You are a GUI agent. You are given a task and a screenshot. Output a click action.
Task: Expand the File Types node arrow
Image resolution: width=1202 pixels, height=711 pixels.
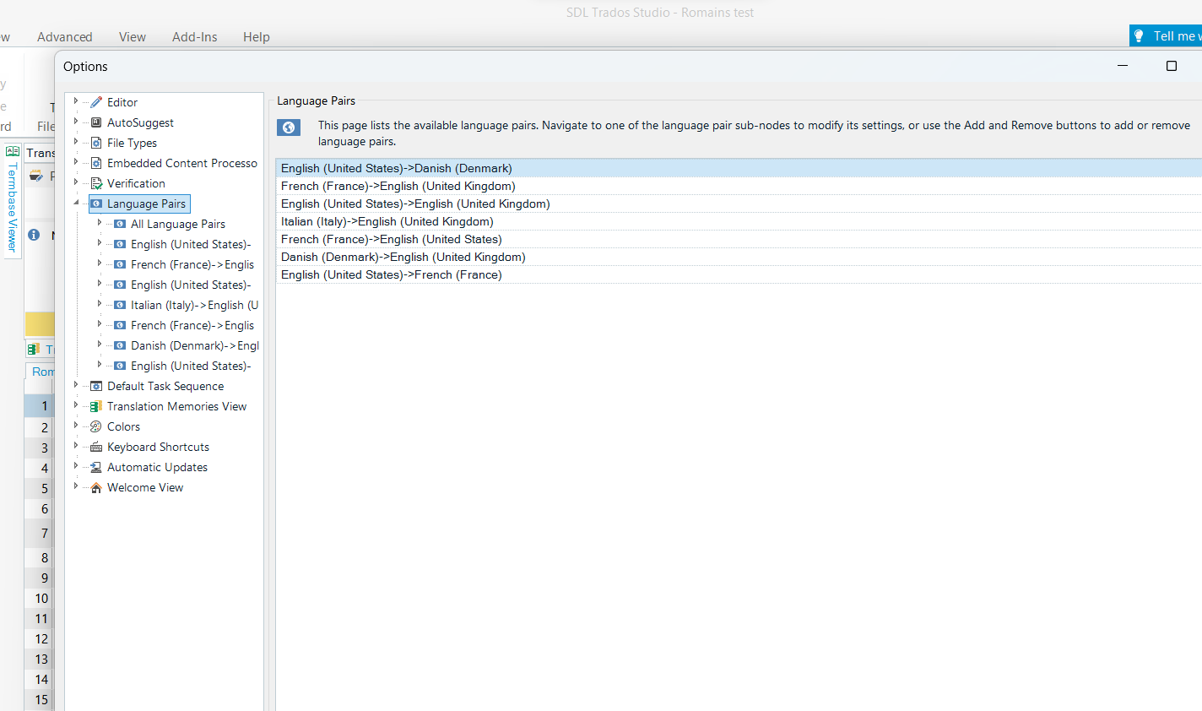click(x=76, y=142)
